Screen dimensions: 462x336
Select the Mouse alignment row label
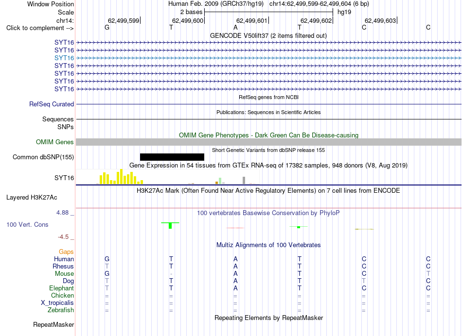click(64, 274)
